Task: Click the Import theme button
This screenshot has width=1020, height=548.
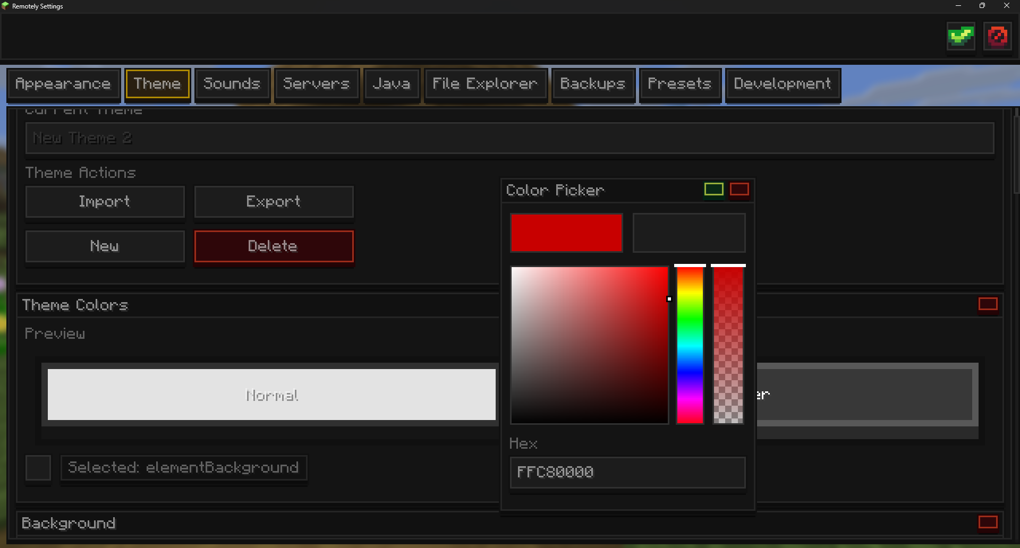Action: (105, 202)
